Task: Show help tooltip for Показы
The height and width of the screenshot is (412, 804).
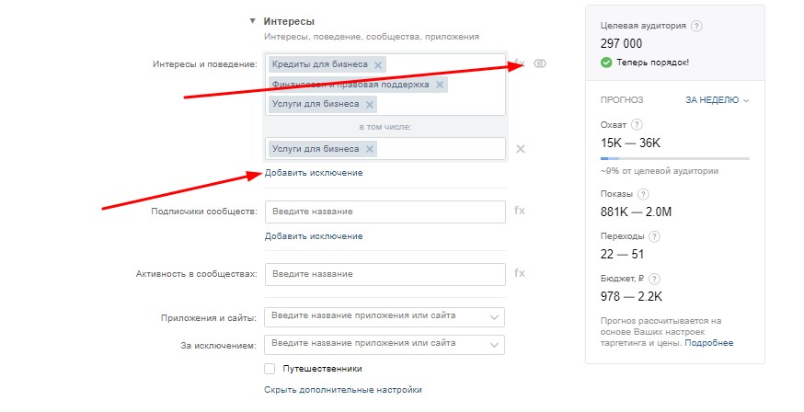Action: [643, 194]
